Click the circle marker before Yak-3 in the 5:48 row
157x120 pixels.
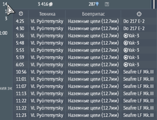pos(126,43)
